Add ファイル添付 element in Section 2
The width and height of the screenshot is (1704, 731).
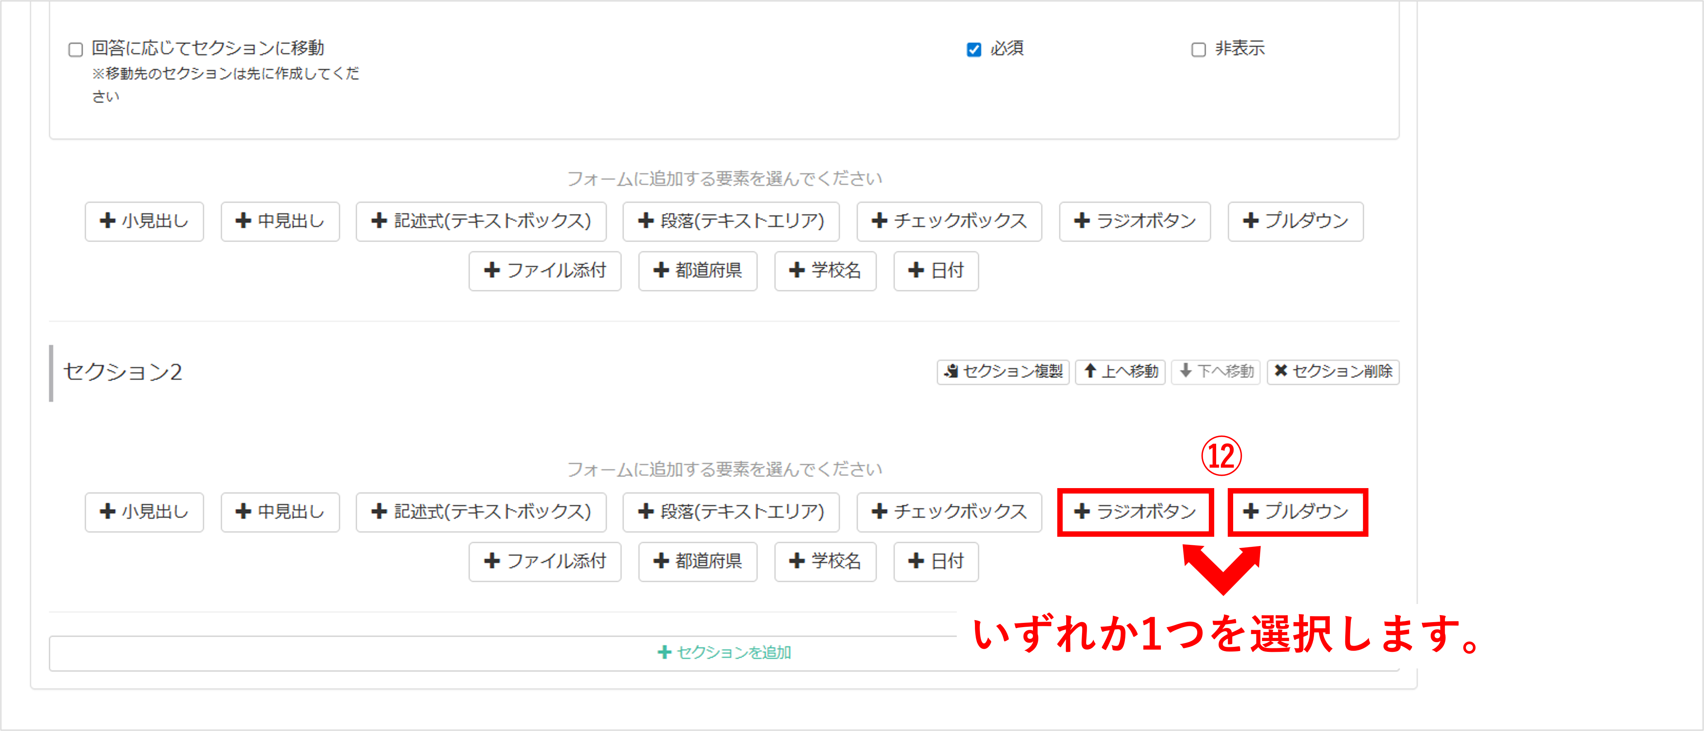click(544, 561)
